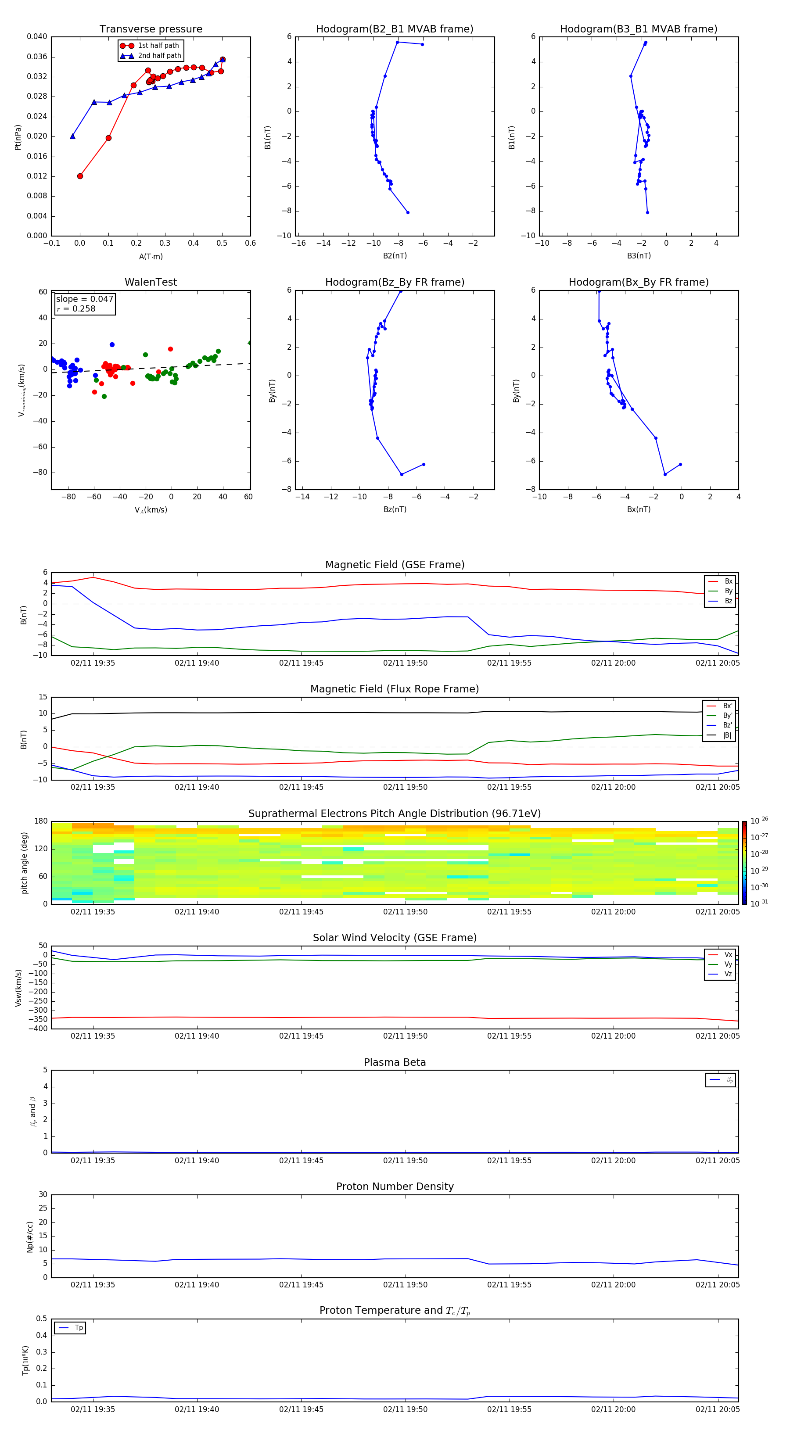Click the 'Proton Temperature and Te/Tp' title
Screen dimensions: 790x1448
pyautogui.click(x=395, y=1311)
